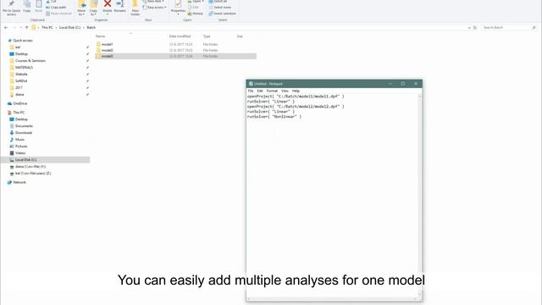The height and width of the screenshot is (305, 542).
Task: Click the Notepad title bar icon
Action: 251,84
